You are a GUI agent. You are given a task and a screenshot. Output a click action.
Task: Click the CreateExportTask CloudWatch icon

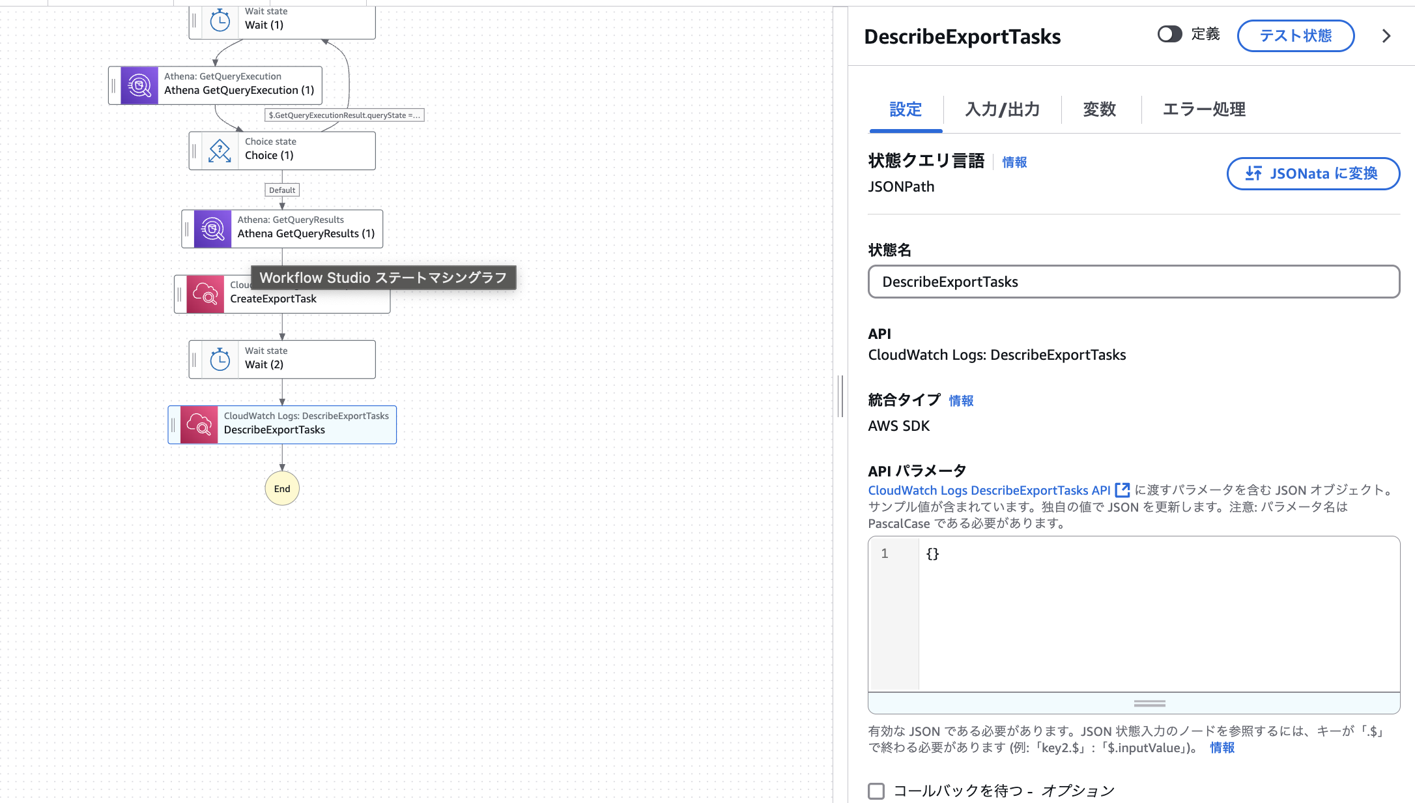click(205, 294)
